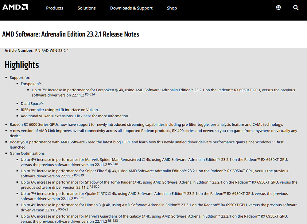Image resolution: width=307 pixels, height=224 pixels.
Task: Click the RS-523 Guardians footnote
Action: coord(113,220)
